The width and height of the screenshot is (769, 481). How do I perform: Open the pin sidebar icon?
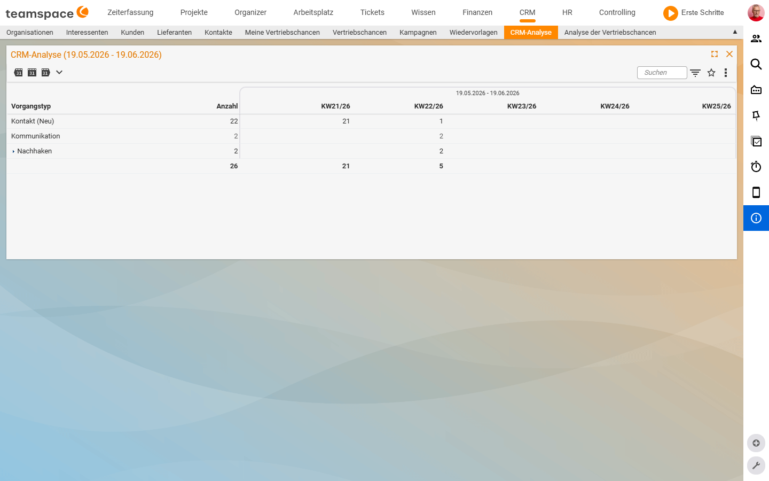point(756,115)
